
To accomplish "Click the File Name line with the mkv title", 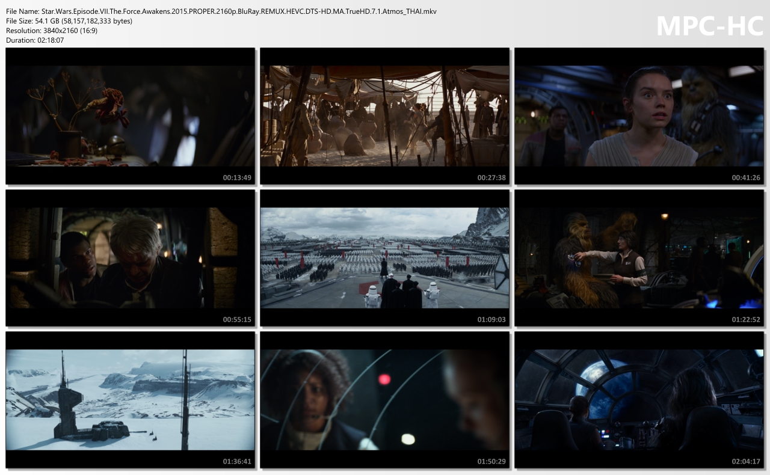I will point(221,11).
